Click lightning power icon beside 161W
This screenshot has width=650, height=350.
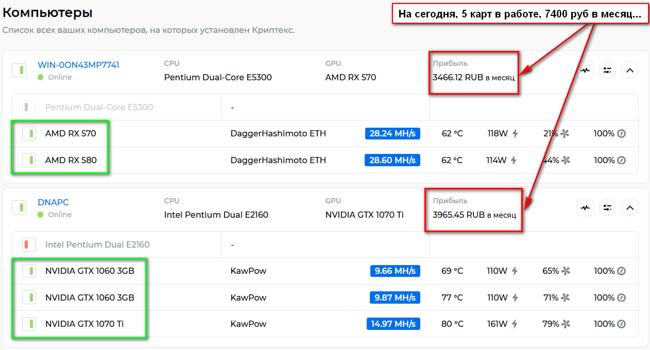coord(515,324)
